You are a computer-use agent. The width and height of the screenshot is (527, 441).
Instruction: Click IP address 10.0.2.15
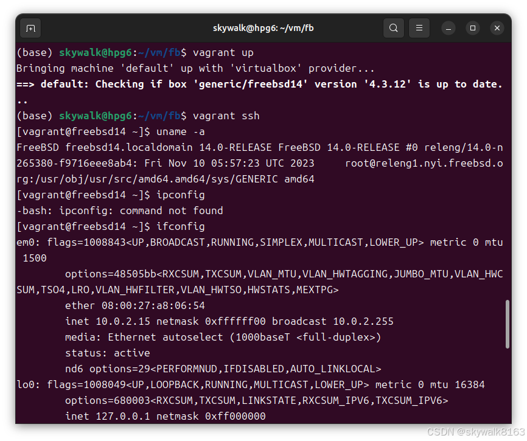tap(123, 321)
